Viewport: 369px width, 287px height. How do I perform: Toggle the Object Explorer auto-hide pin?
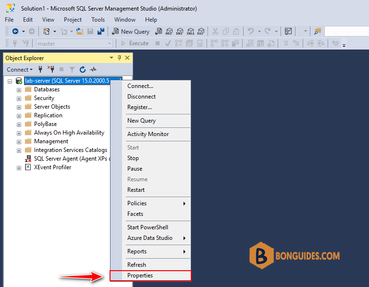coord(119,58)
